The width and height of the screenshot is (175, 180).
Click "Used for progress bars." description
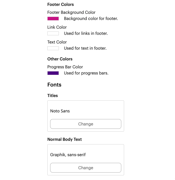click(x=86, y=73)
